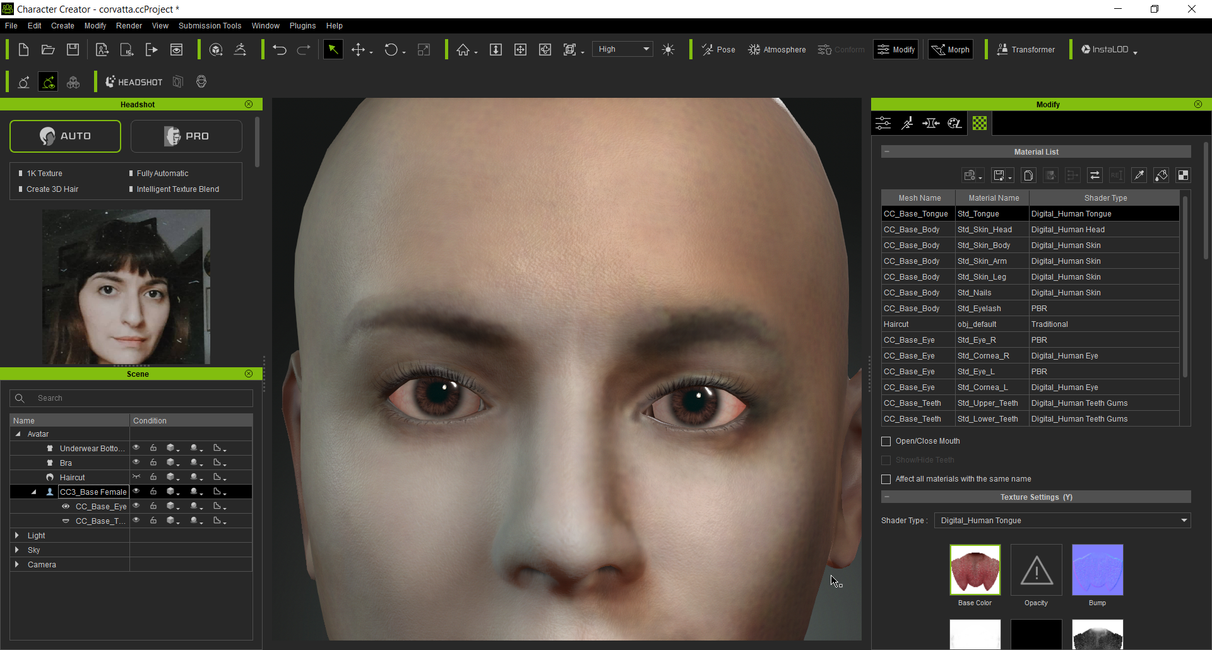
Task: Click the paint bucket icon in Material List
Action: pyautogui.click(x=1161, y=175)
